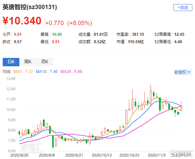
Task: Click the 2020/9/21 date axis label
Action: (74, 155)
